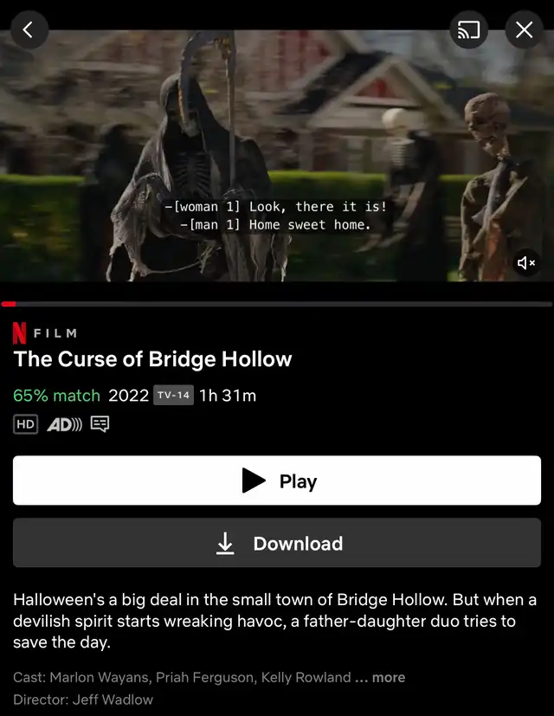Tap the audio description AD icon
554x716 pixels.
64,425
